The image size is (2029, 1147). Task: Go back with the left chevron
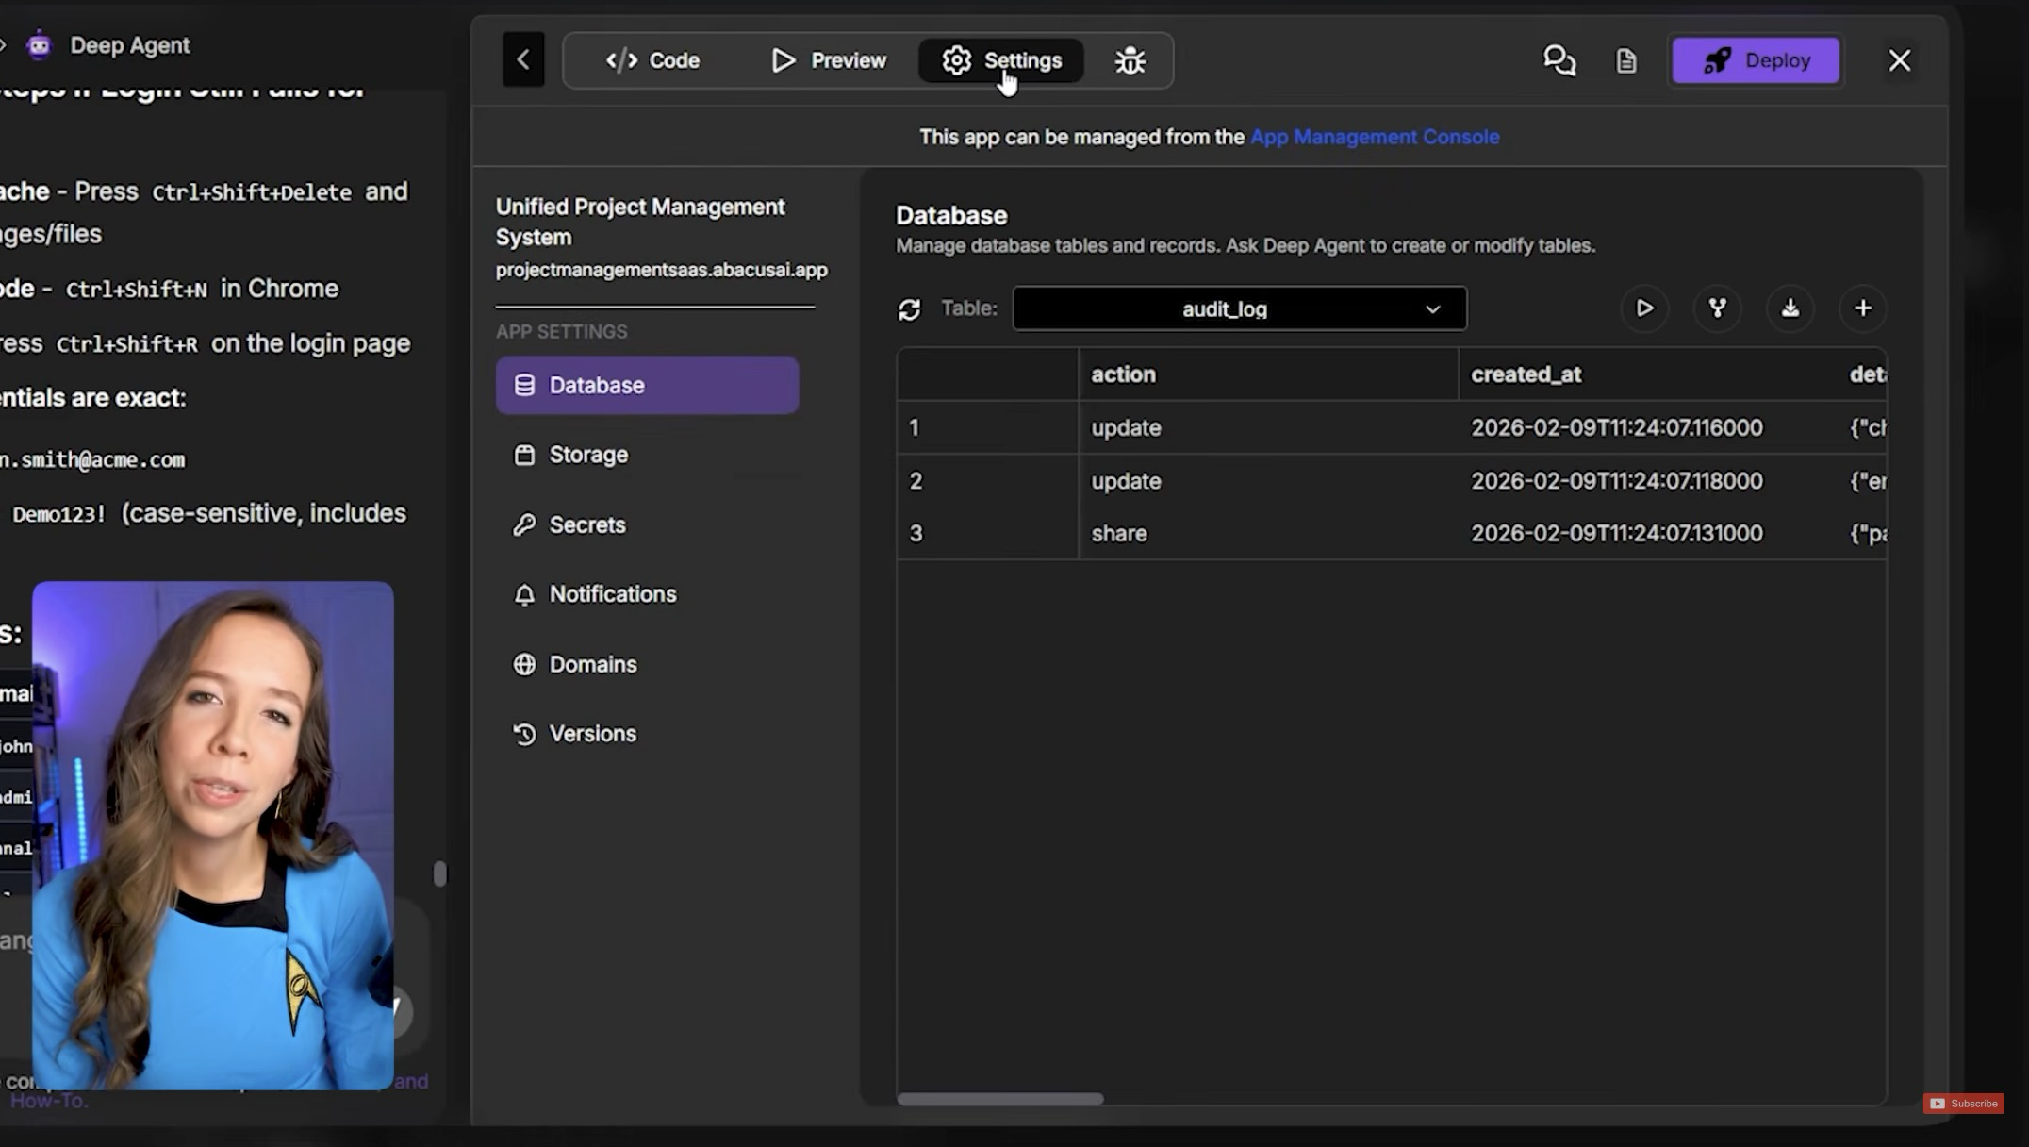523,60
